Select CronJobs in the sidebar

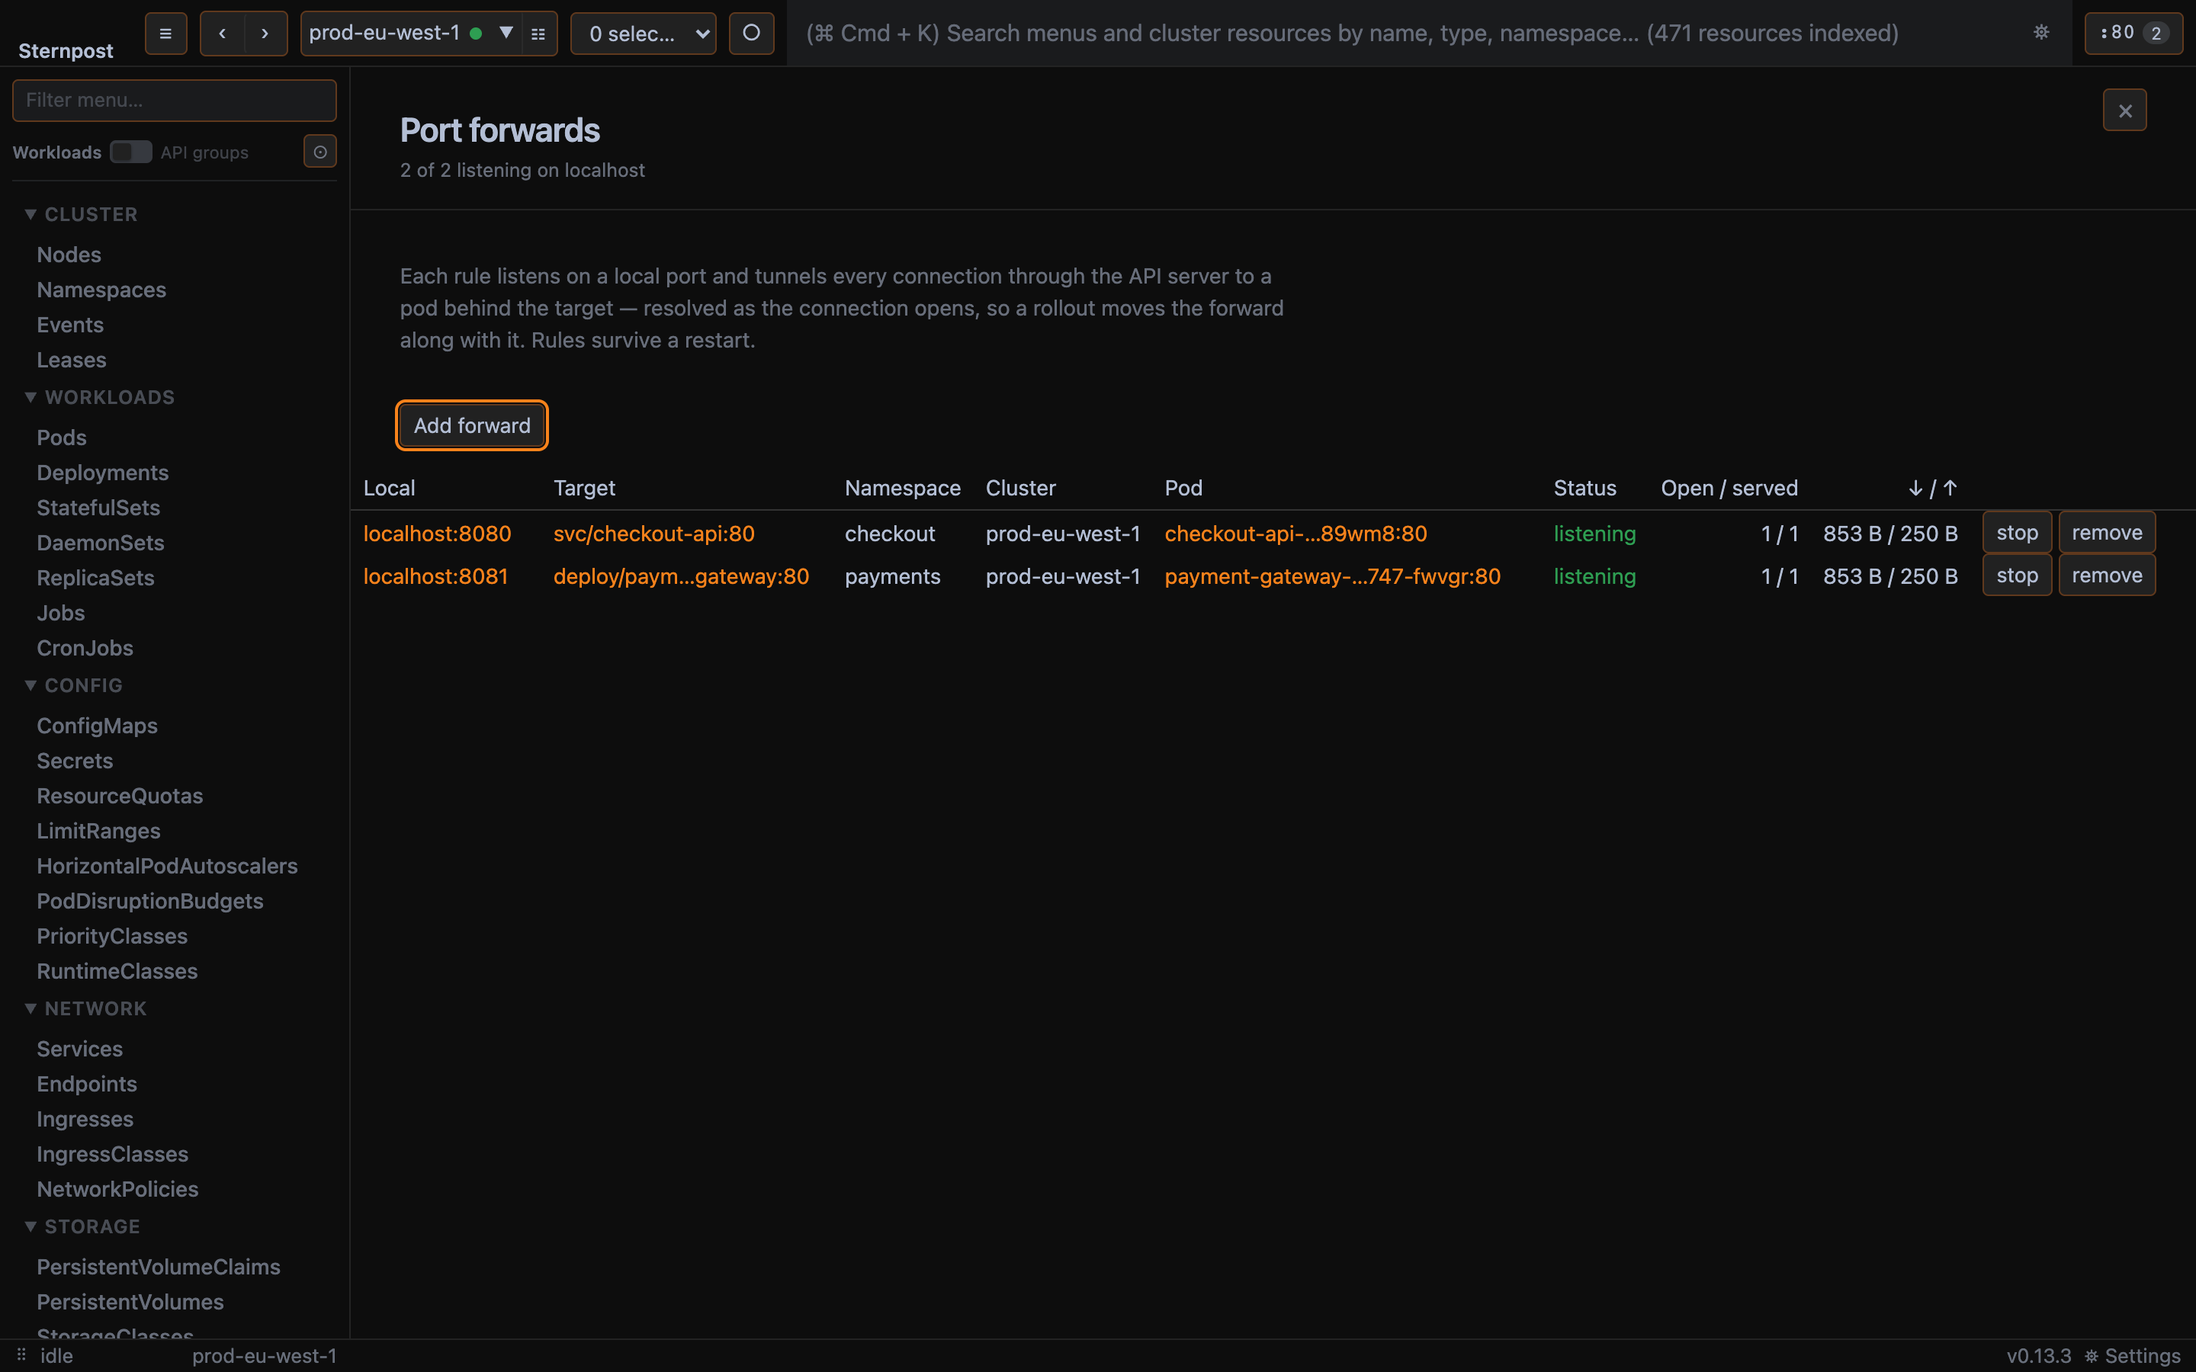[85, 648]
